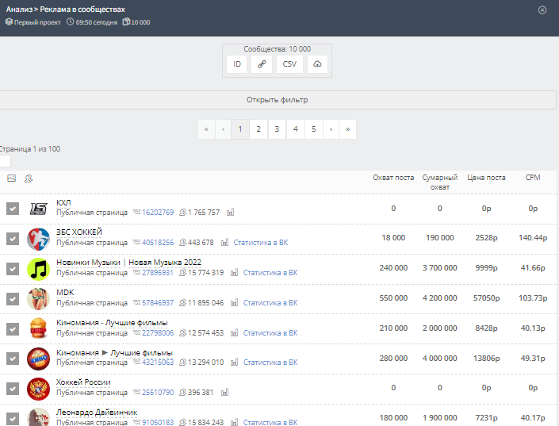Open Новинки Музыки music note avatar

coord(39,269)
